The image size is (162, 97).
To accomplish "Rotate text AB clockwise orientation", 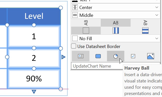I will click(x=145, y=23).
